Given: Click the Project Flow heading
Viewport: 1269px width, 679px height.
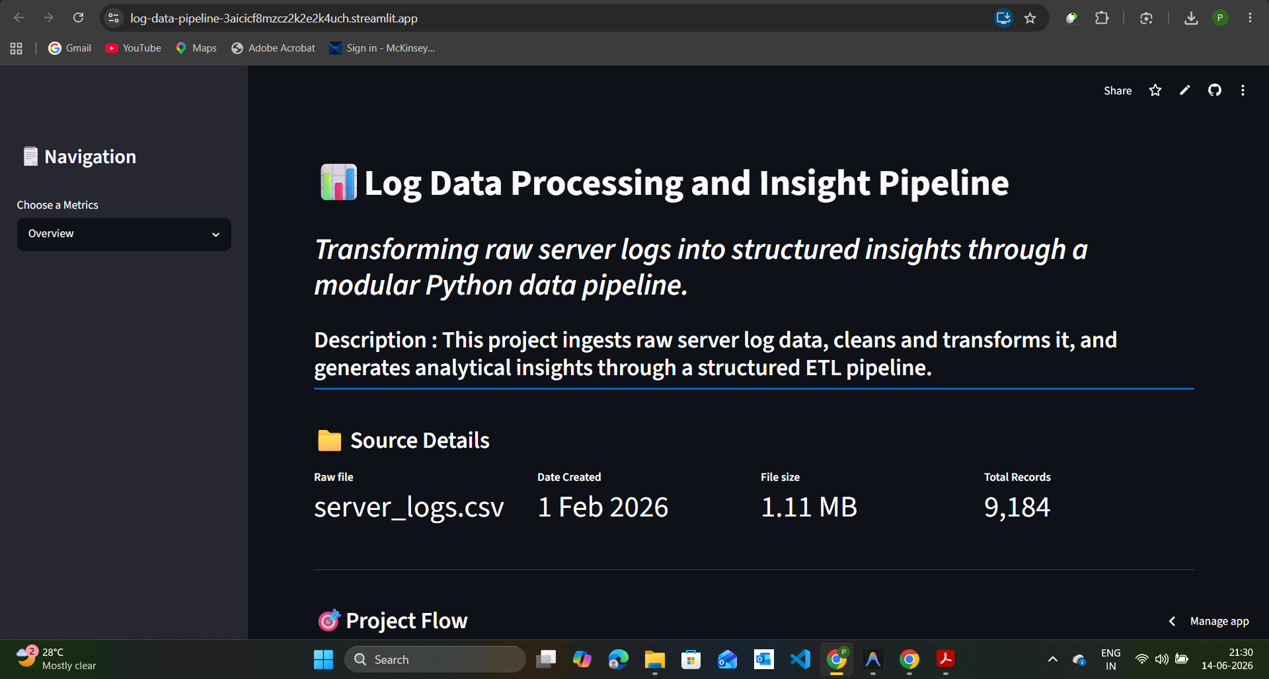Looking at the screenshot, I should 406,621.
